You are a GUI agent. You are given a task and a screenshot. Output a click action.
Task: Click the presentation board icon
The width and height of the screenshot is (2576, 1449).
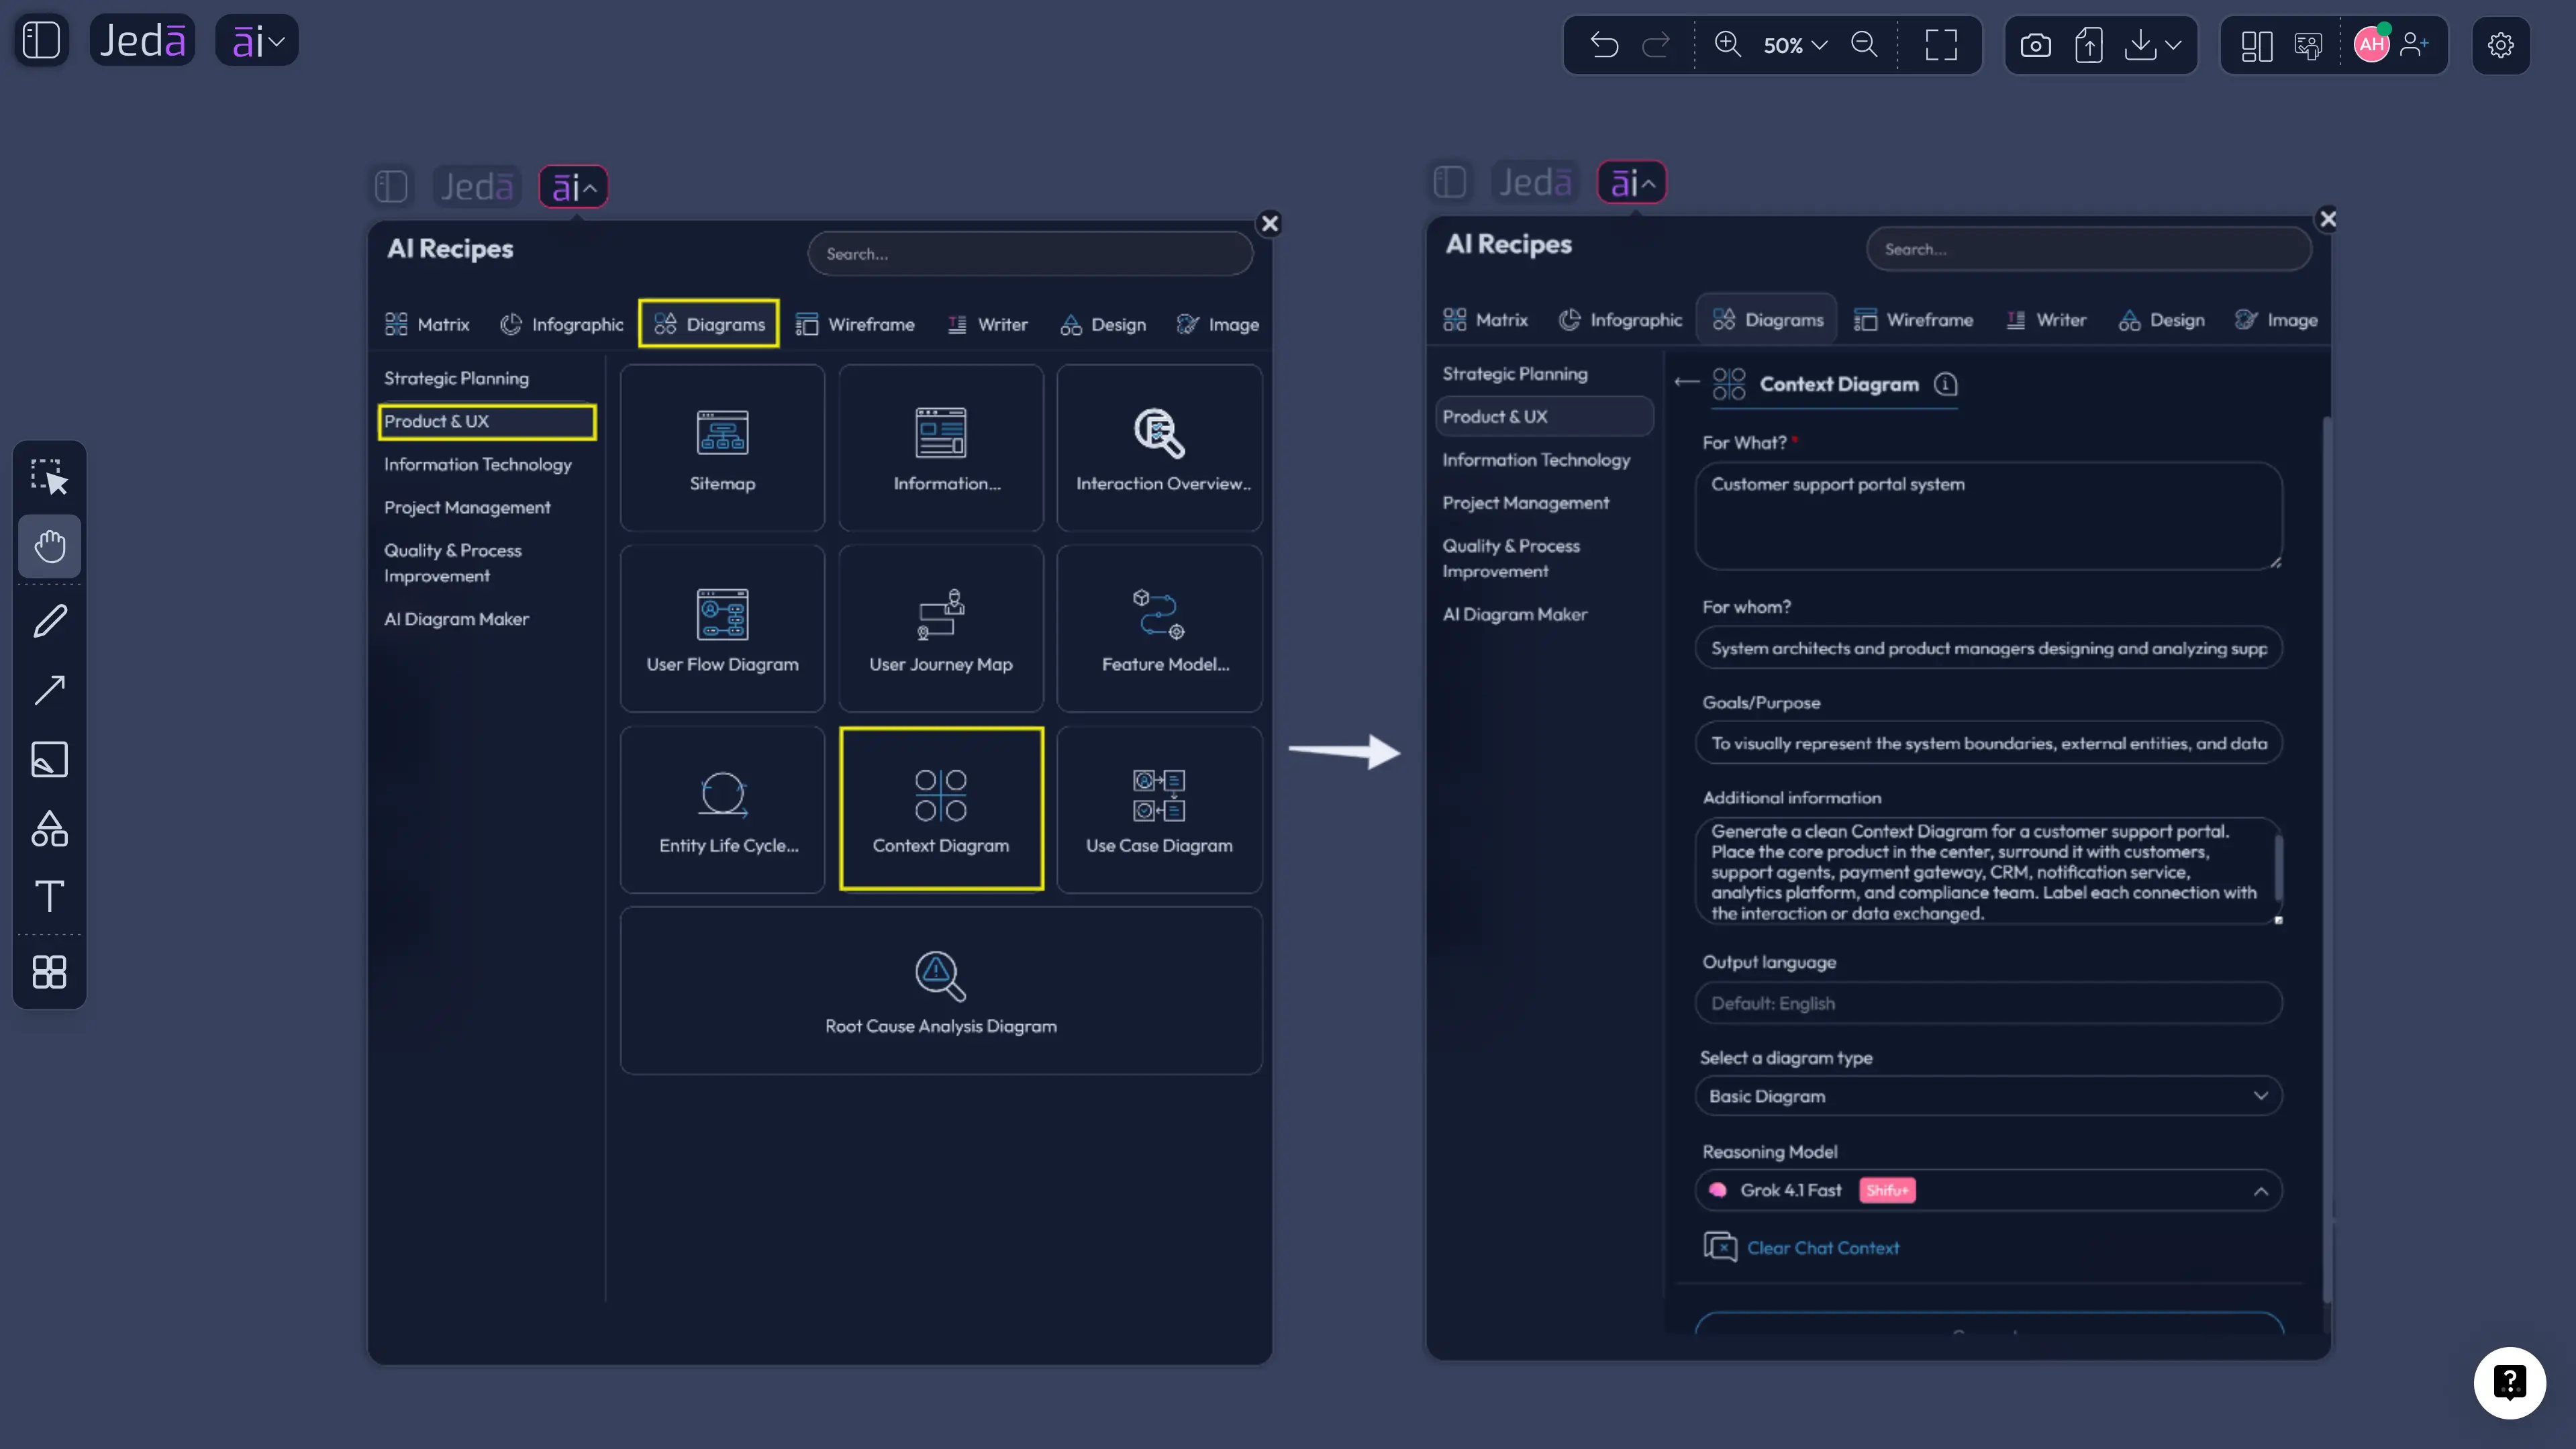(2308, 45)
